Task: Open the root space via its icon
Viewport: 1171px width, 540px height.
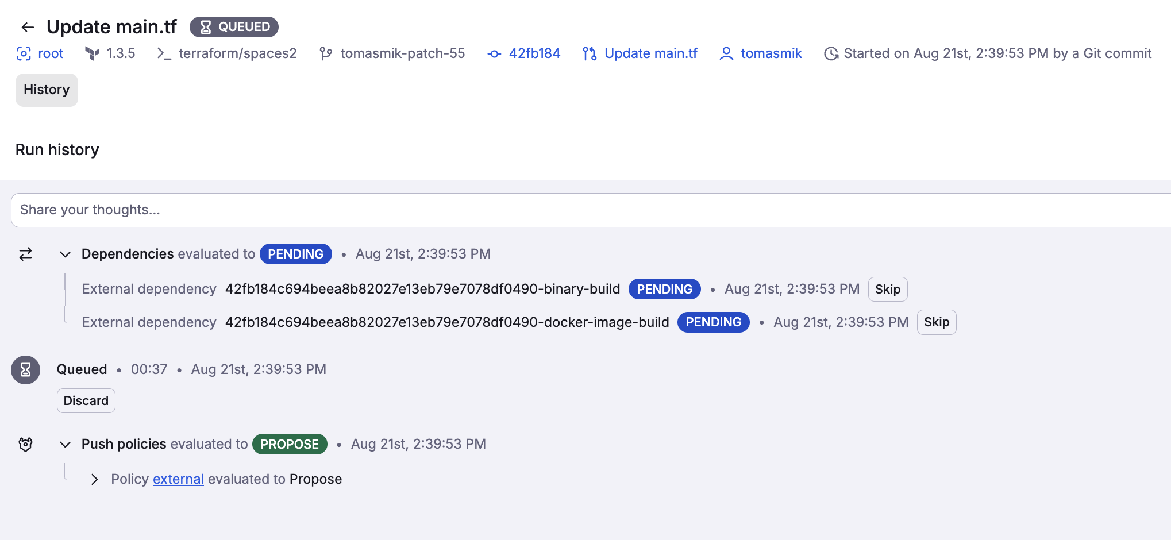Action: (x=23, y=53)
